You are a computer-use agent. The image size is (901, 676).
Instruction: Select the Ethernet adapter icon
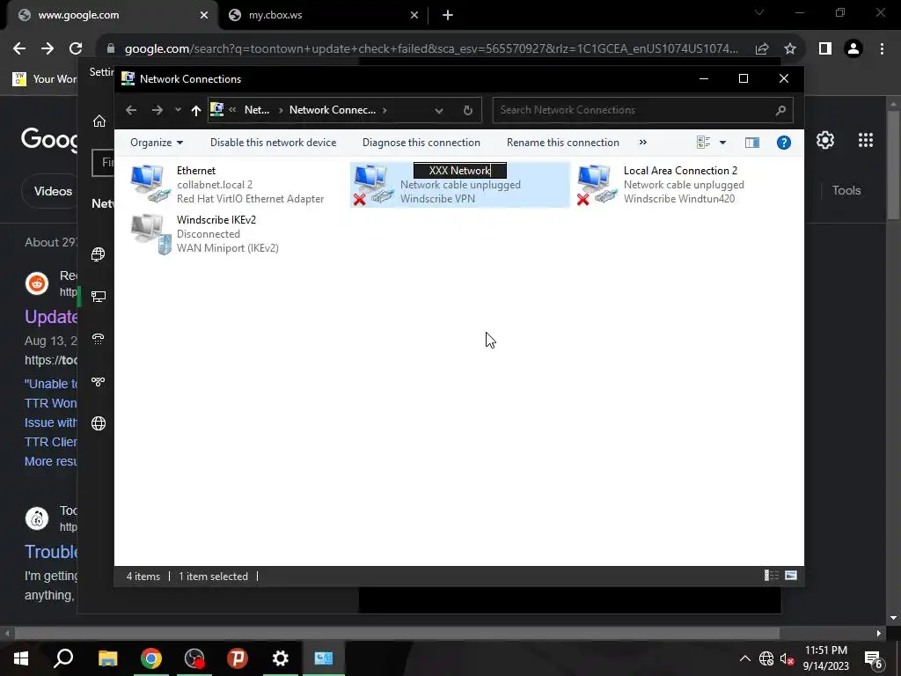150,184
